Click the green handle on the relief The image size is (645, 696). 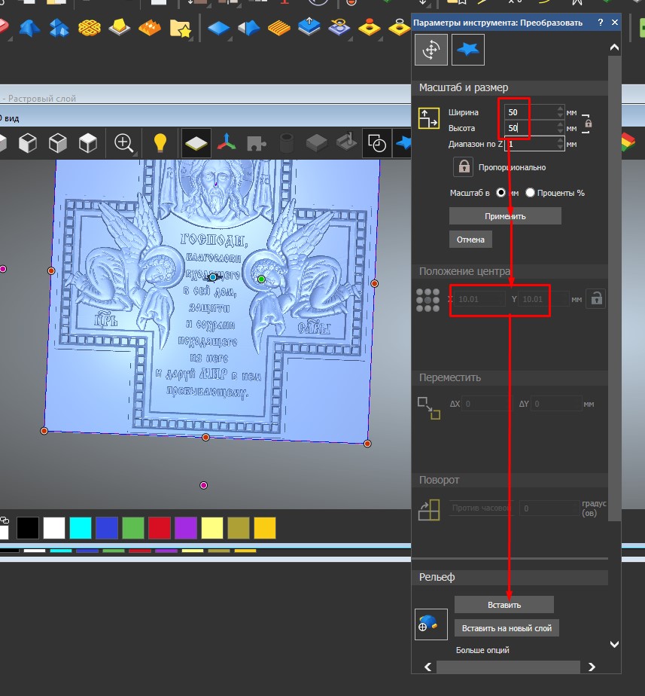click(261, 279)
